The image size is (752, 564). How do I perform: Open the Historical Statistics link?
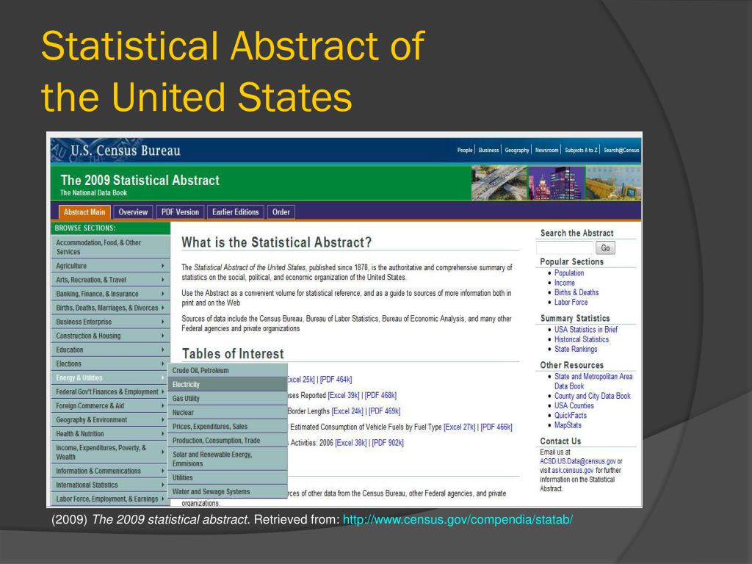[582, 339]
